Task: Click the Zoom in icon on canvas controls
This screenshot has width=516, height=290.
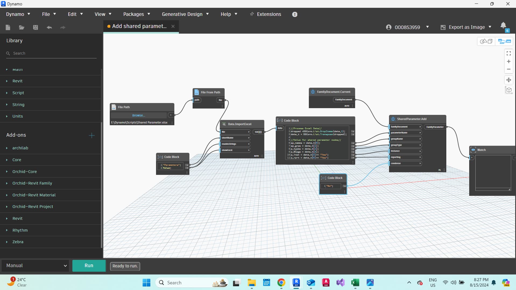Action: [x=508, y=61]
